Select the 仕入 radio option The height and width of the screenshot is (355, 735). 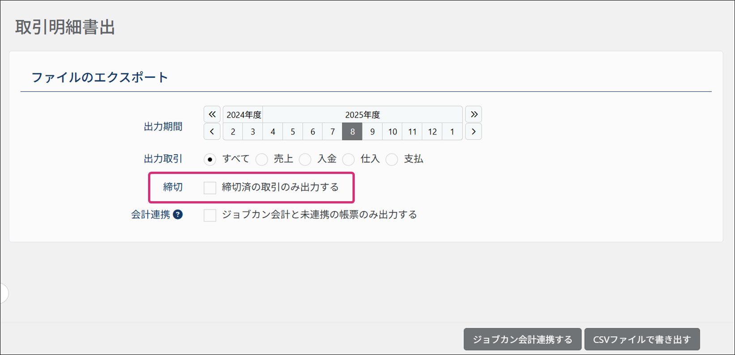348,160
